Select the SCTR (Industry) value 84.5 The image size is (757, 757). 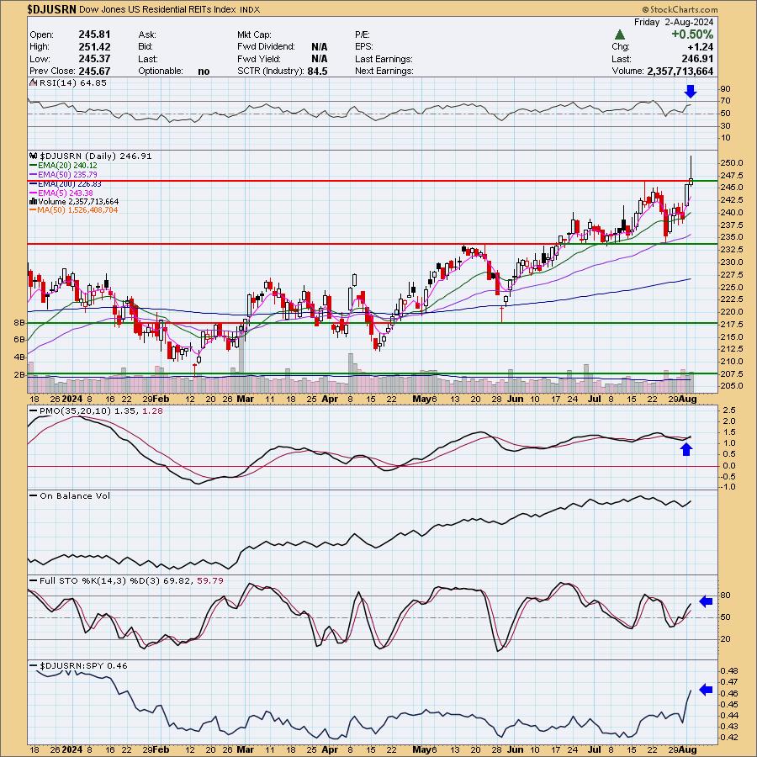tap(317, 71)
